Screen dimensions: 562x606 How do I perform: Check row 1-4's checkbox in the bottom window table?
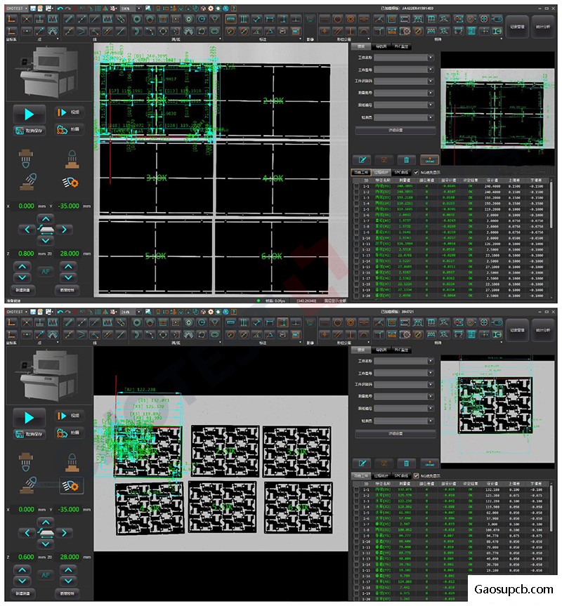356,507
